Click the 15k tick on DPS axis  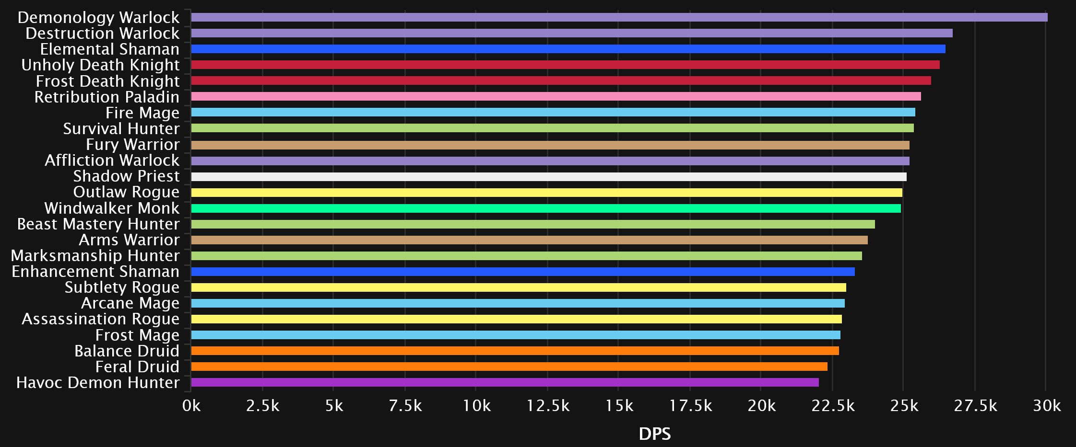tap(619, 406)
